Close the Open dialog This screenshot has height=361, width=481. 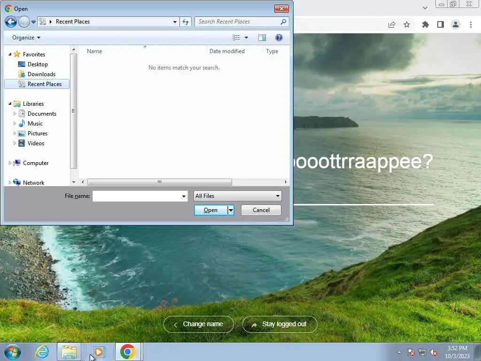[281, 8]
